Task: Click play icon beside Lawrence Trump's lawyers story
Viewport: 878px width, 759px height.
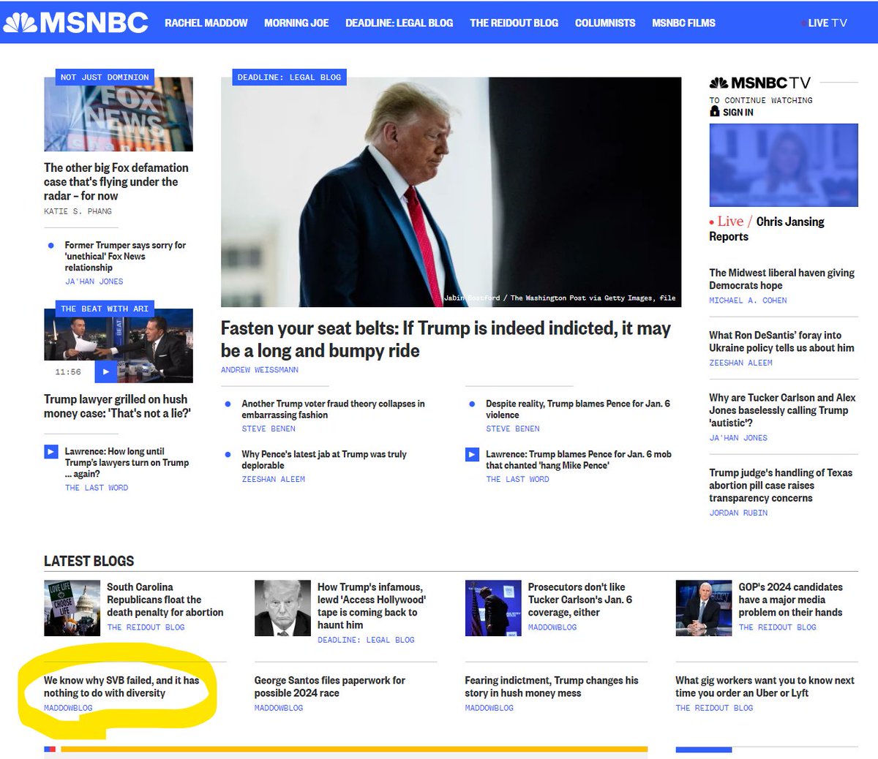Action: (50, 452)
